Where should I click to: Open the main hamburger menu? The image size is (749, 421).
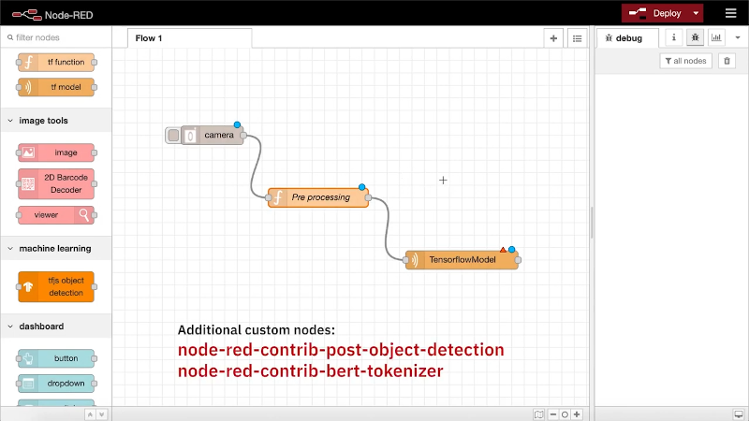[730, 13]
